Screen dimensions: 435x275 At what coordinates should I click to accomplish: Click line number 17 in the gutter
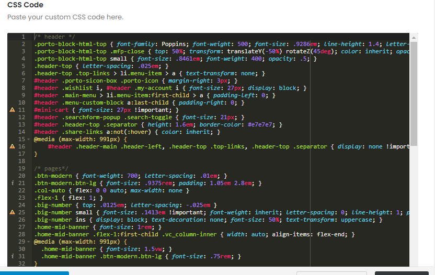[x=21, y=154]
